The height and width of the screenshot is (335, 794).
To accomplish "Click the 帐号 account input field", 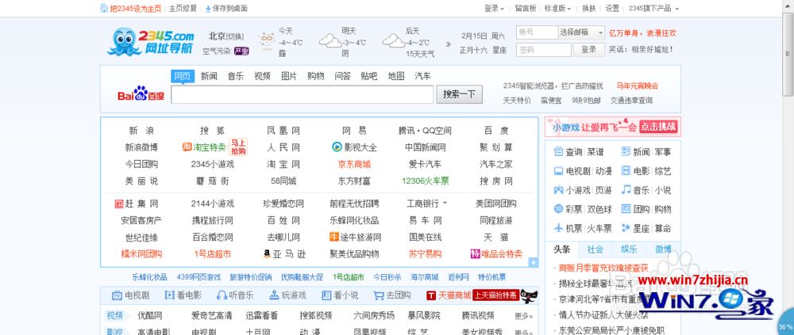I will pos(537,32).
